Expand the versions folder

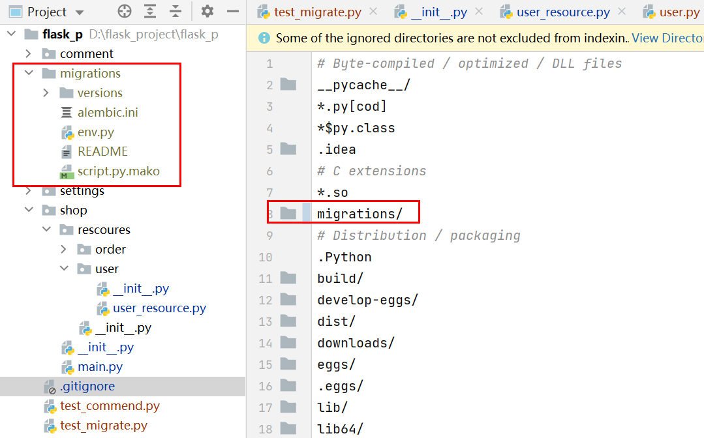click(x=46, y=93)
